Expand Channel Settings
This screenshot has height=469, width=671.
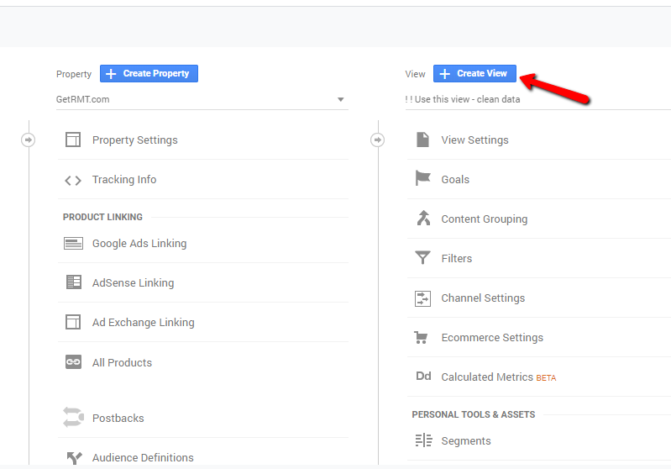click(483, 298)
